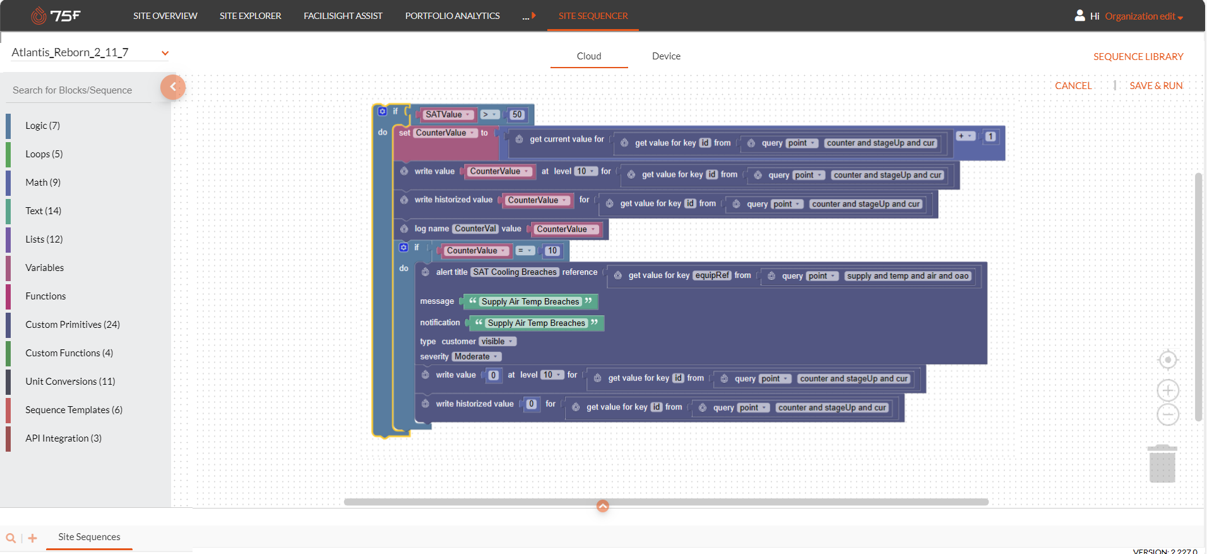
Task: Open API Integration (3) category
Action: click(63, 438)
